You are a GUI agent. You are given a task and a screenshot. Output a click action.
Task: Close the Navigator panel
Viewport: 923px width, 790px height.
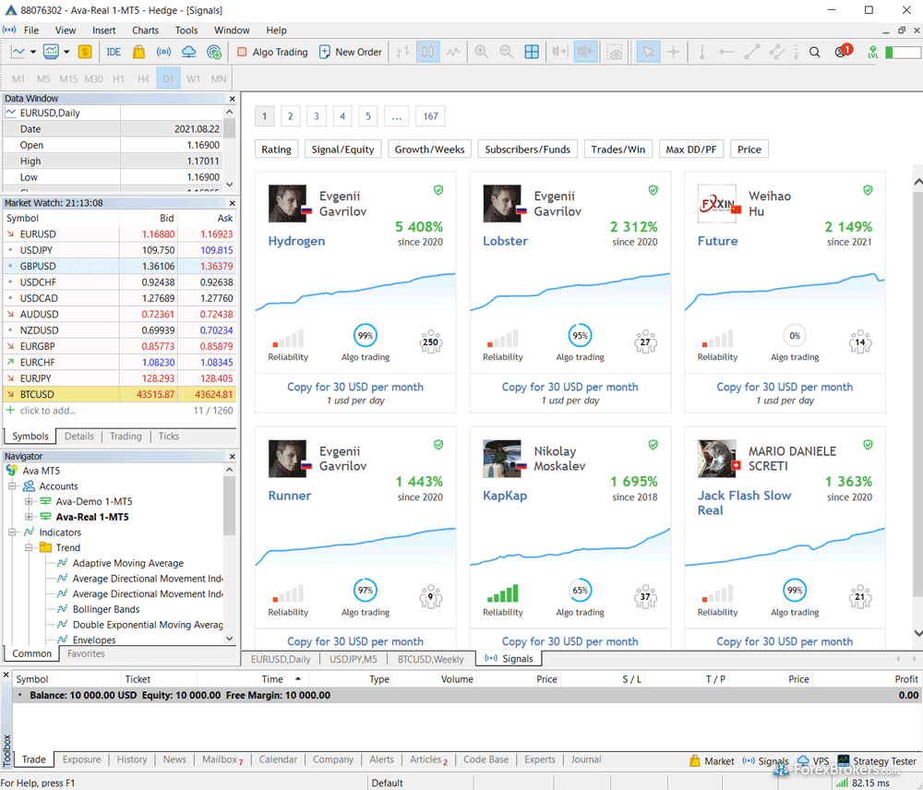point(232,456)
